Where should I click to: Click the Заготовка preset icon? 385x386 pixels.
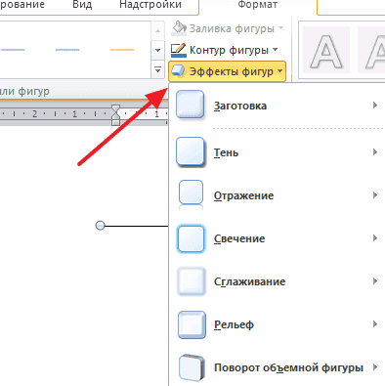pos(191,105)
